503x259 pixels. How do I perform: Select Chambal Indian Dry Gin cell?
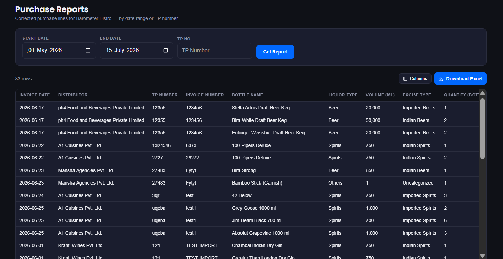click(x=257, y=245)
